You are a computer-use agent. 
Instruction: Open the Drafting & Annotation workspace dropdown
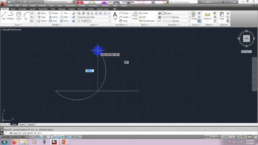tap(58, 2)
